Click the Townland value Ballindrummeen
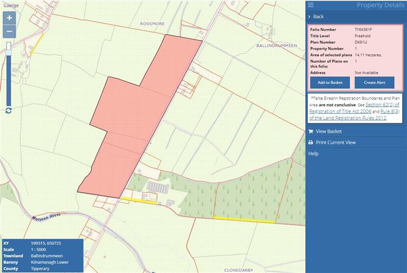 point(47,256)
